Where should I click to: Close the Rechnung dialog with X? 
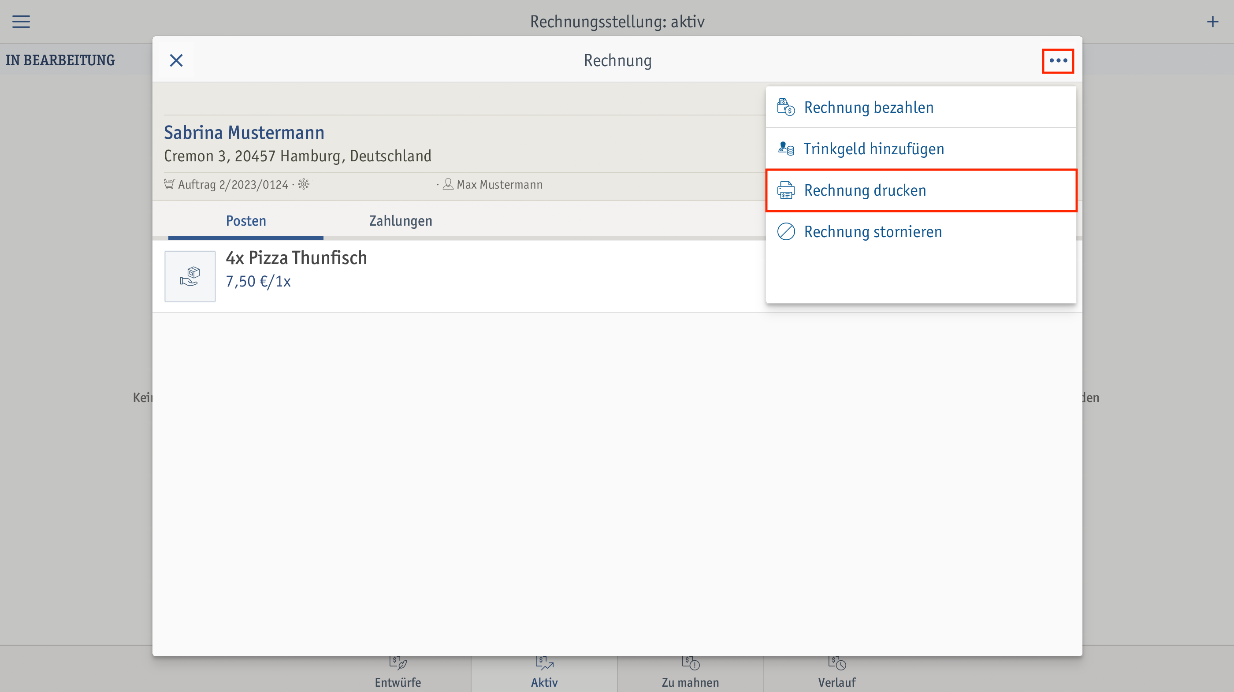pos(176,60)
